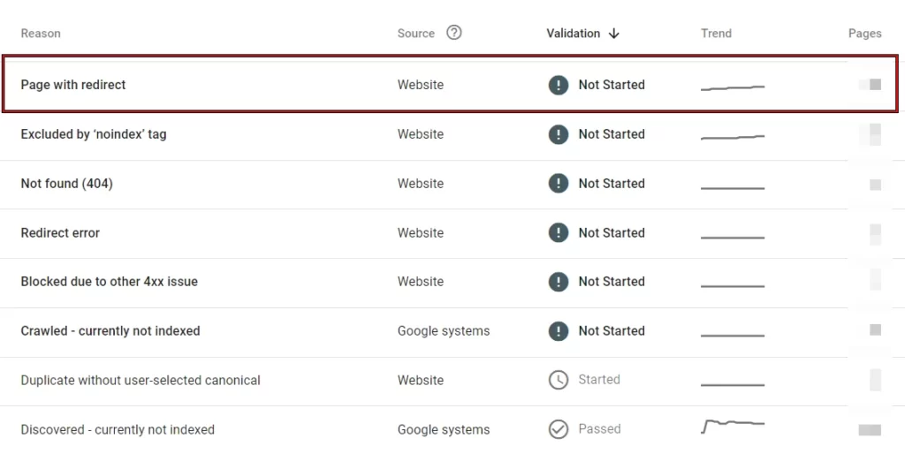This screenshot has height=454, width=905.
Task: Click the checkmark icon for Discovered - currently not indexed
Action: click(x=559, y=429)
